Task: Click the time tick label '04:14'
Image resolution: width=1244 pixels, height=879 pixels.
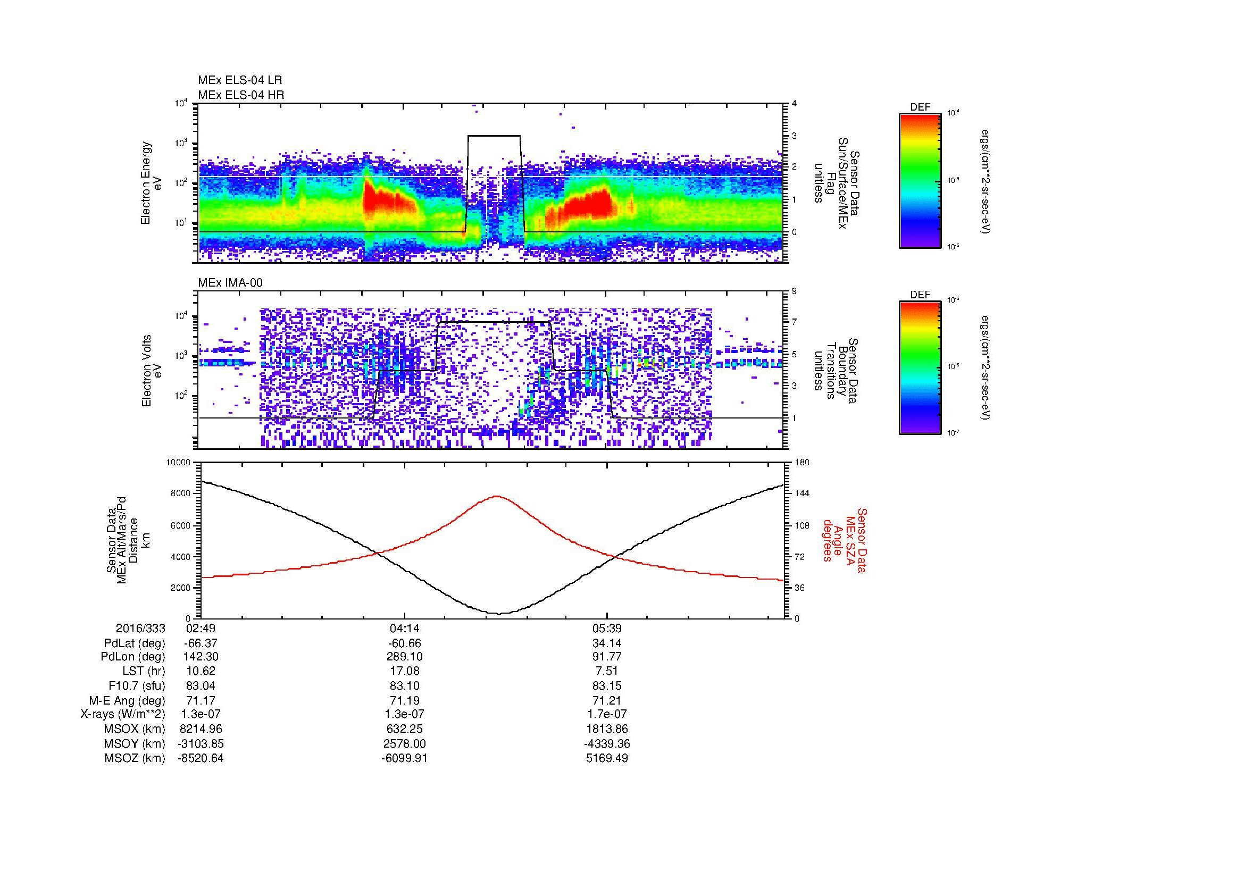Action: click(x=404, y=628)
